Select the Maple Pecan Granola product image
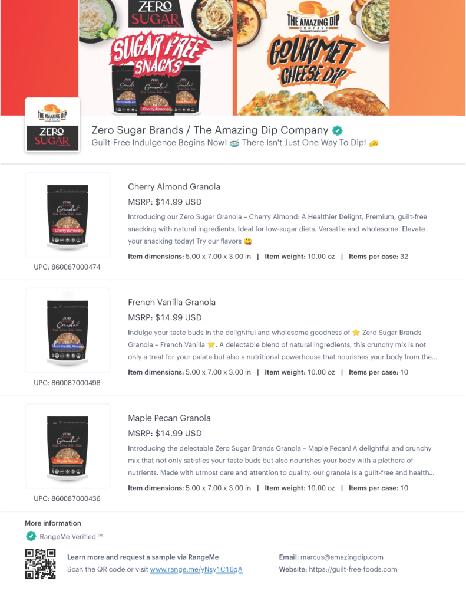The height and width of the screenshot is (604, 466). pos(68,446)
